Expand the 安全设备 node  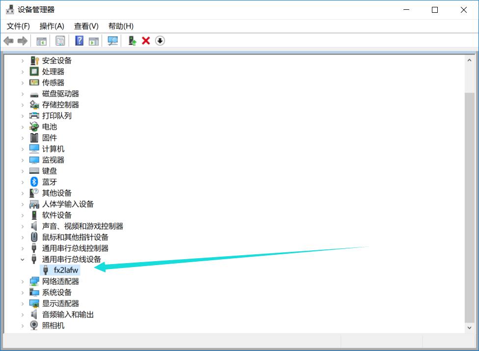click(x=22, y=61)
